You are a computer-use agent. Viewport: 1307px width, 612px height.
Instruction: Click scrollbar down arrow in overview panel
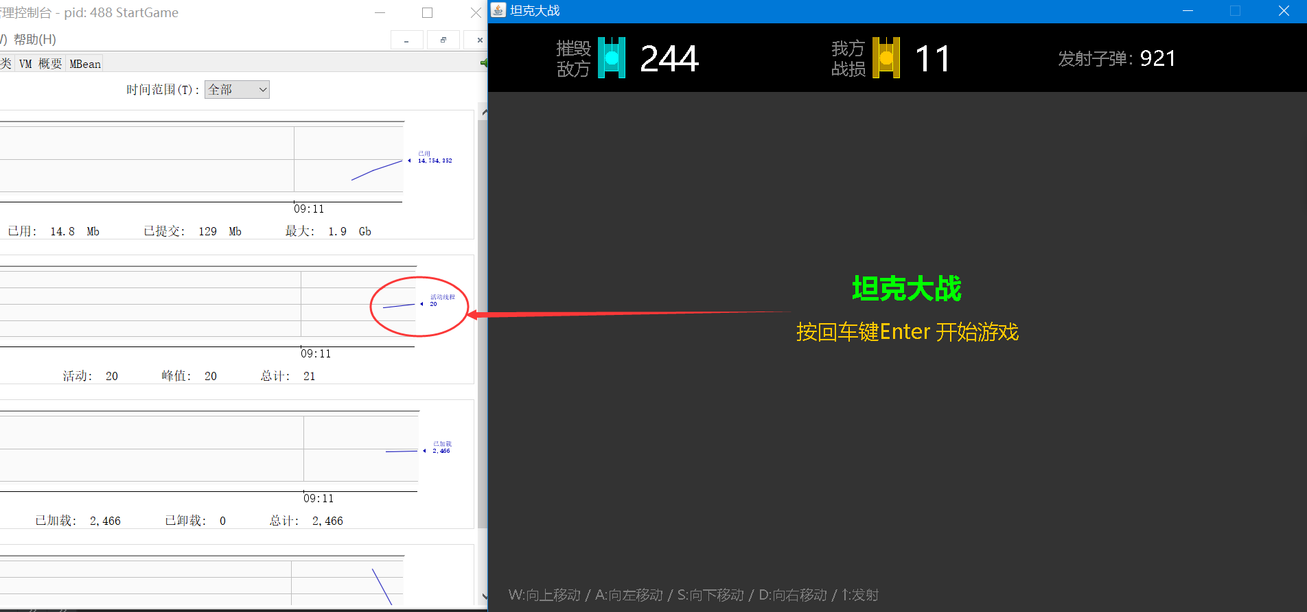(484, 597)
